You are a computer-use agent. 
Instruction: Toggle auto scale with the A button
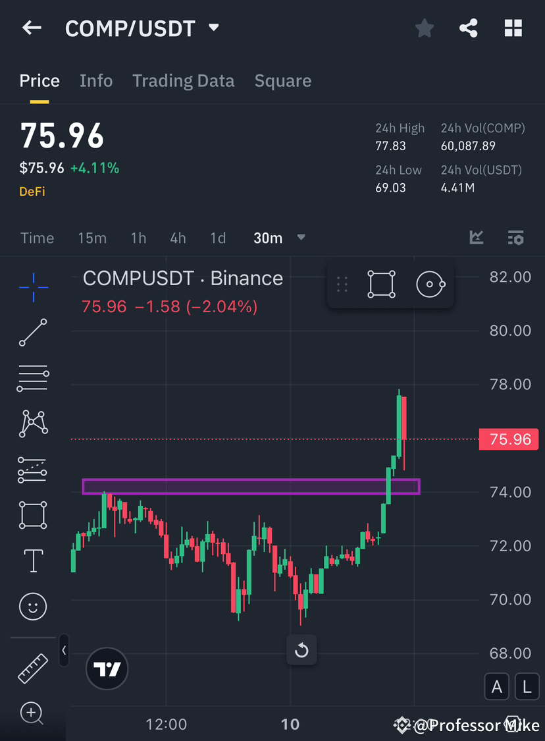pyautogui.click(x=497, y=686)
